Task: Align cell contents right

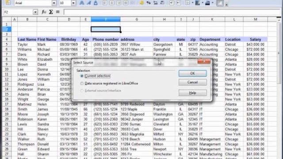Action: pos(119,3)
